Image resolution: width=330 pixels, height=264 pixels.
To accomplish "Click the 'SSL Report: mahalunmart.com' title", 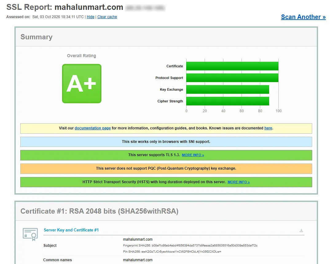I will [65, 7].
